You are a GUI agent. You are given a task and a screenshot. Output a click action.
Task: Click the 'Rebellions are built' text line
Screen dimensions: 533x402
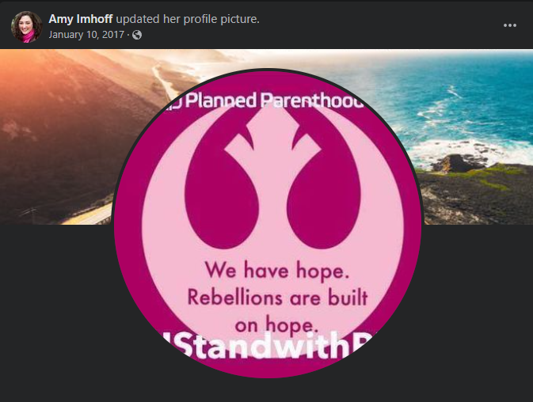pos(277,298)
